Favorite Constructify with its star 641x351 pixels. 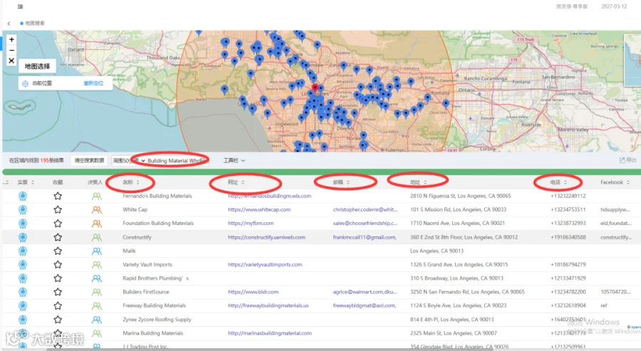(x=58, y=237)
